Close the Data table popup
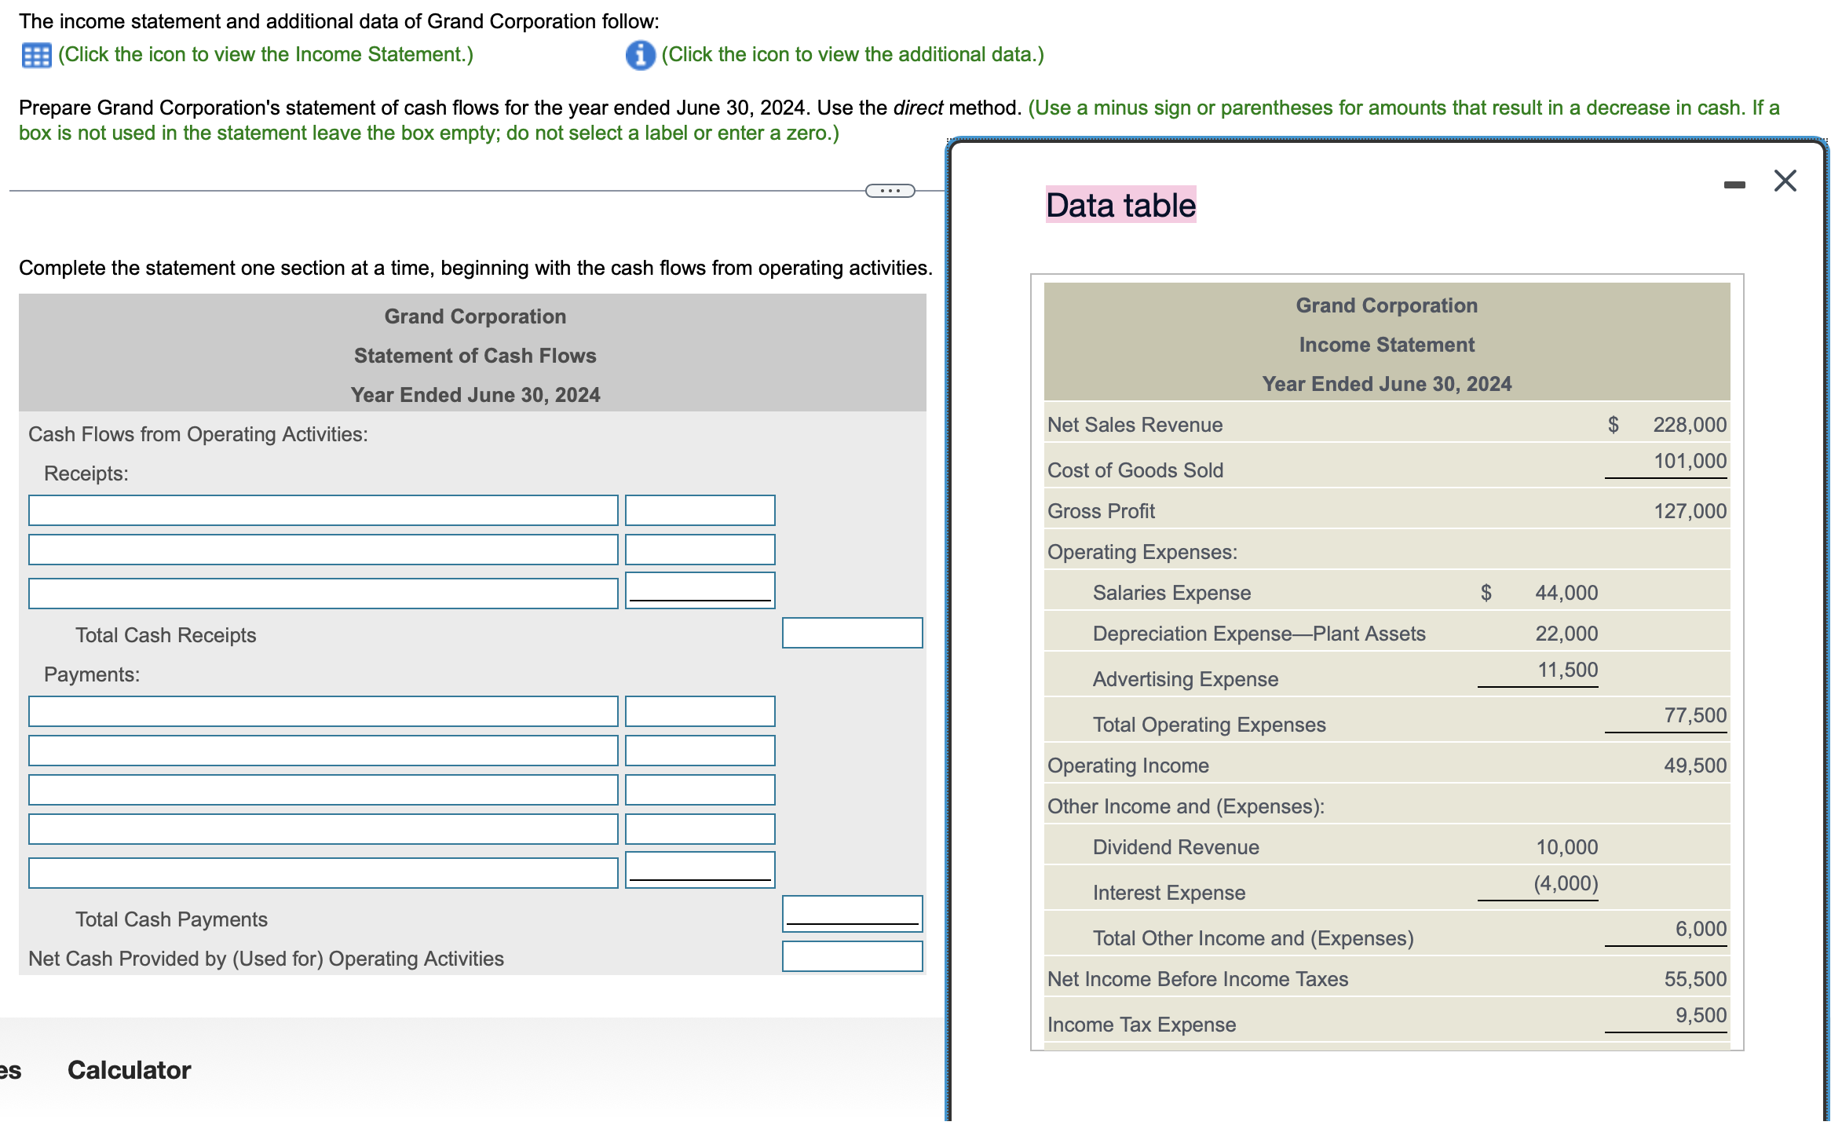This screenshot has width=1831, height=1129. [1785, 181]
